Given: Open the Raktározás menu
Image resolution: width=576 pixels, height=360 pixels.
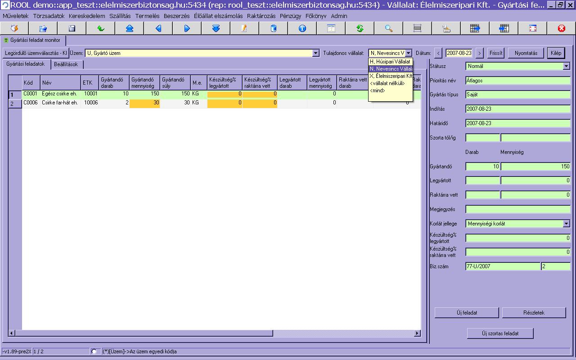Looking at the screenshot, I should pyautogui.click(x=261, y=16).
